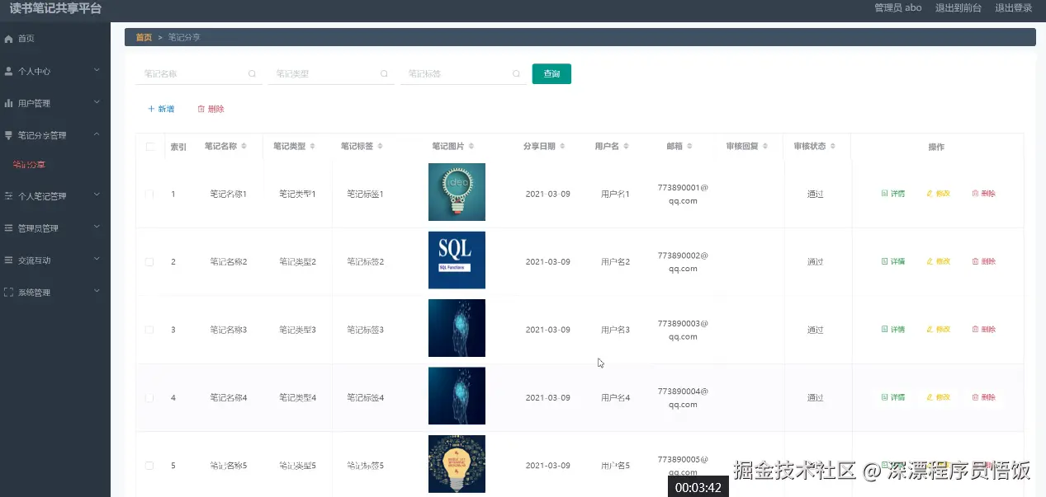Screen dimensions: 1046x497
Task: Check the checkbox for row 笔记名称1
Action: [149, 194]
